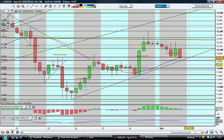Click the printer icon

pyautogui.click(x=8, y=132)
